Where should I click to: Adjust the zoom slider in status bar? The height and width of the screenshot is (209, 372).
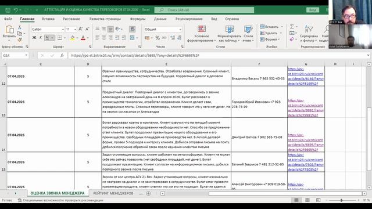(342, 200)
